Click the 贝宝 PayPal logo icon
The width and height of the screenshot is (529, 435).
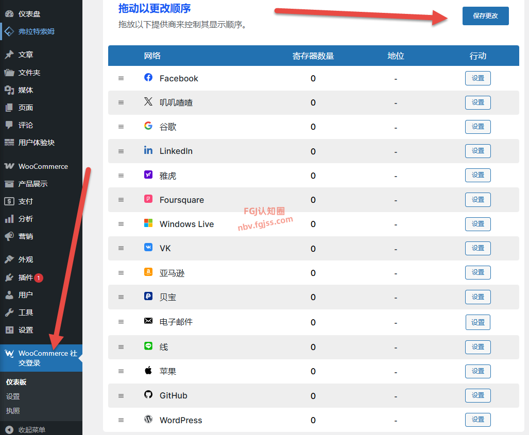coord(148,297)
